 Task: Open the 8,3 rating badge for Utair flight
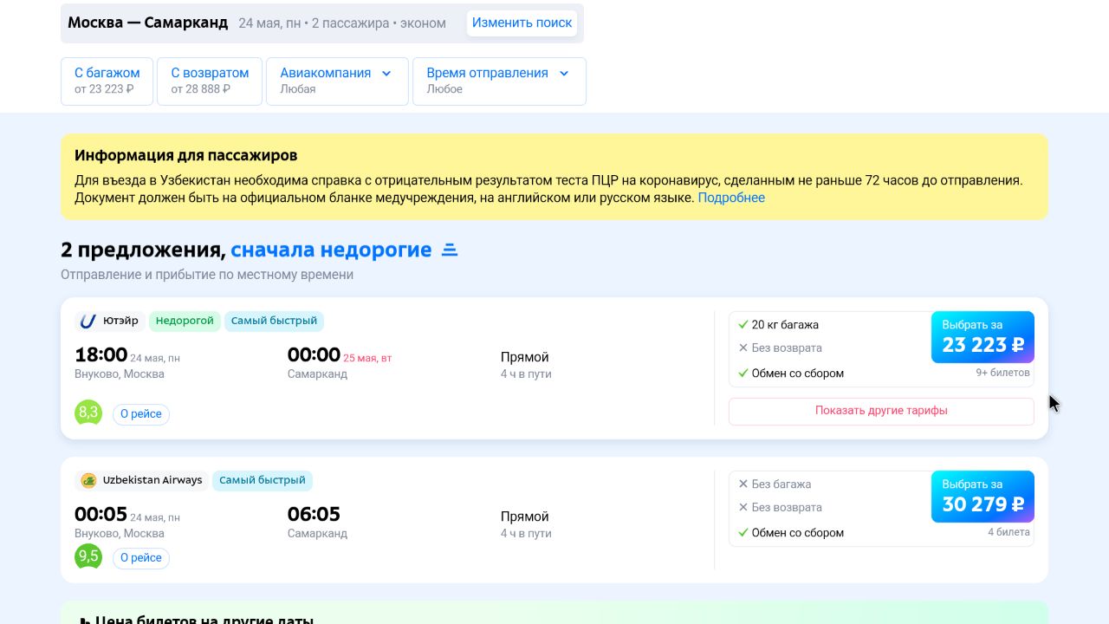[x=88, y=413]
